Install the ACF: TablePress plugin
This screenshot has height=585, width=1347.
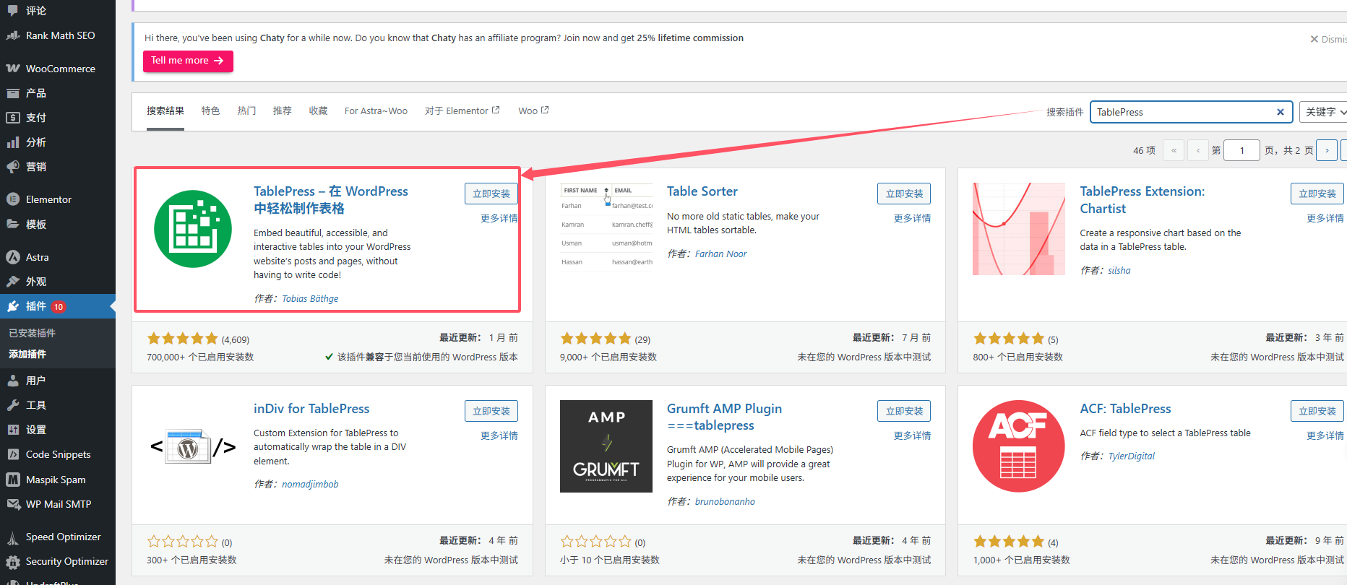pos(1317,411)
